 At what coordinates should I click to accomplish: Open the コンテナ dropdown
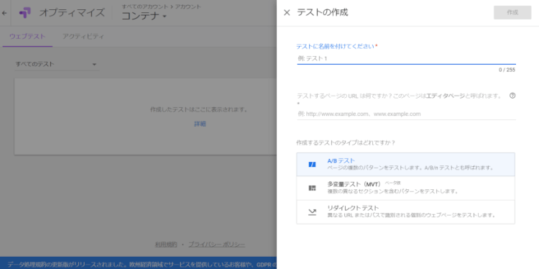click(x=144, y=16)
